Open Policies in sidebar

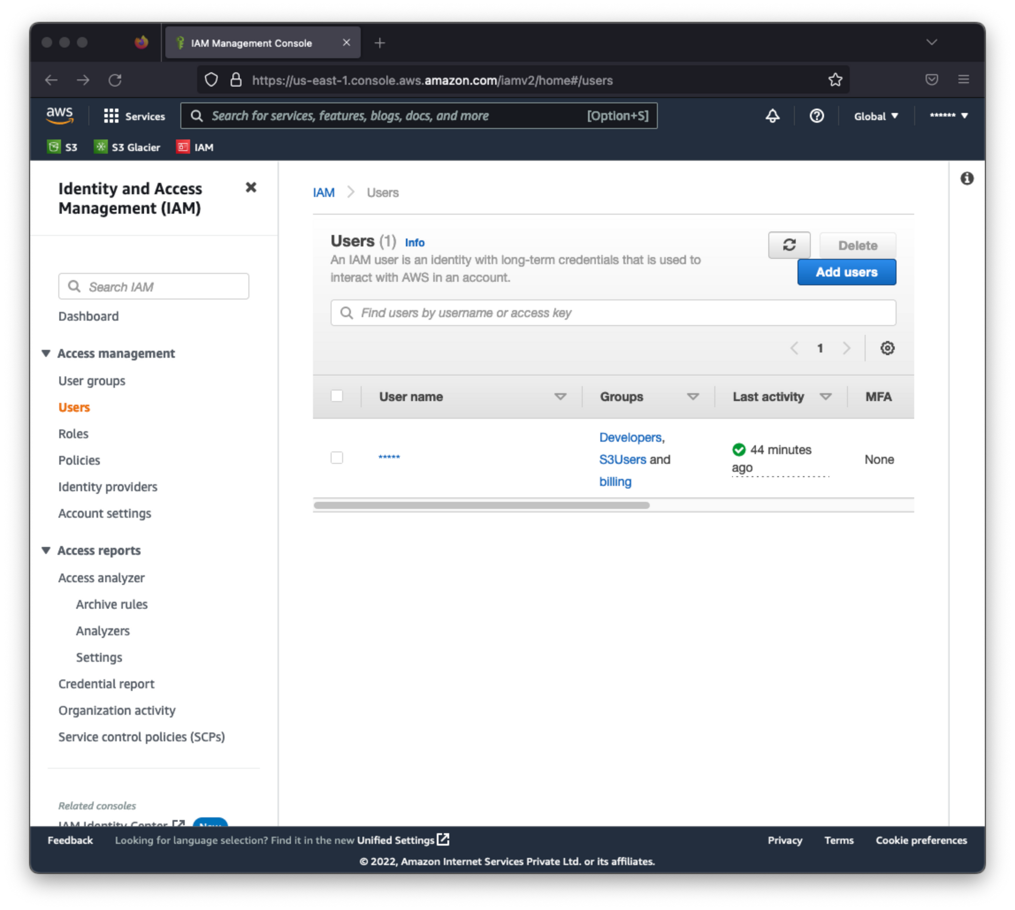click(x=79, y=460)
